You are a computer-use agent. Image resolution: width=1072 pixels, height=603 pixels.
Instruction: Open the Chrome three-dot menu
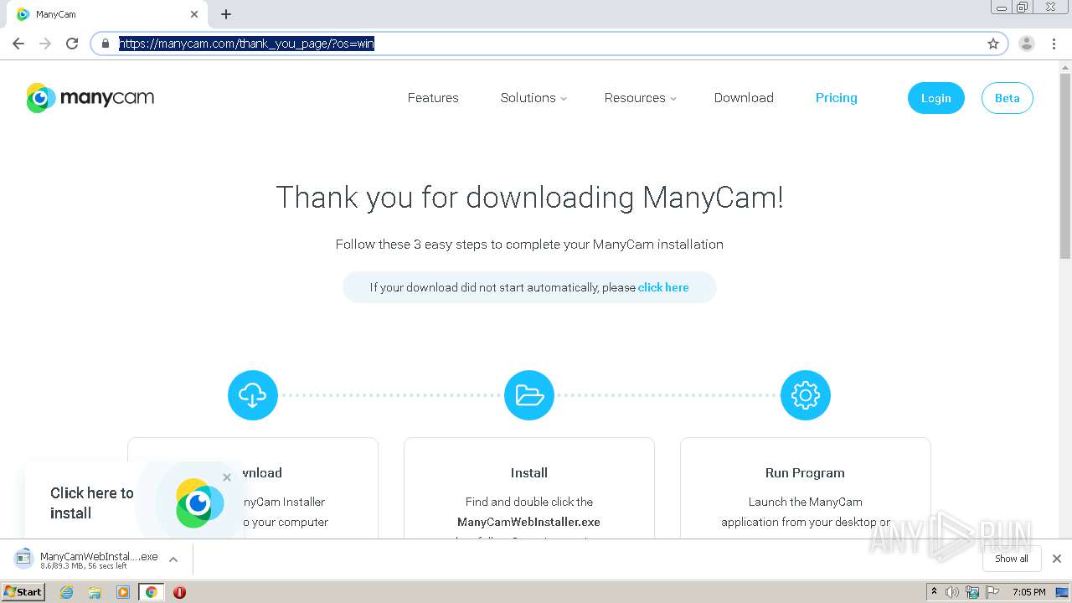pos(1054,44)
